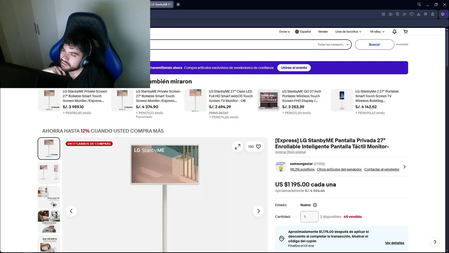Screen dimensions: 449x253
Task: Open Otros artículos del vendedor link
Action: tap(339, 169)
